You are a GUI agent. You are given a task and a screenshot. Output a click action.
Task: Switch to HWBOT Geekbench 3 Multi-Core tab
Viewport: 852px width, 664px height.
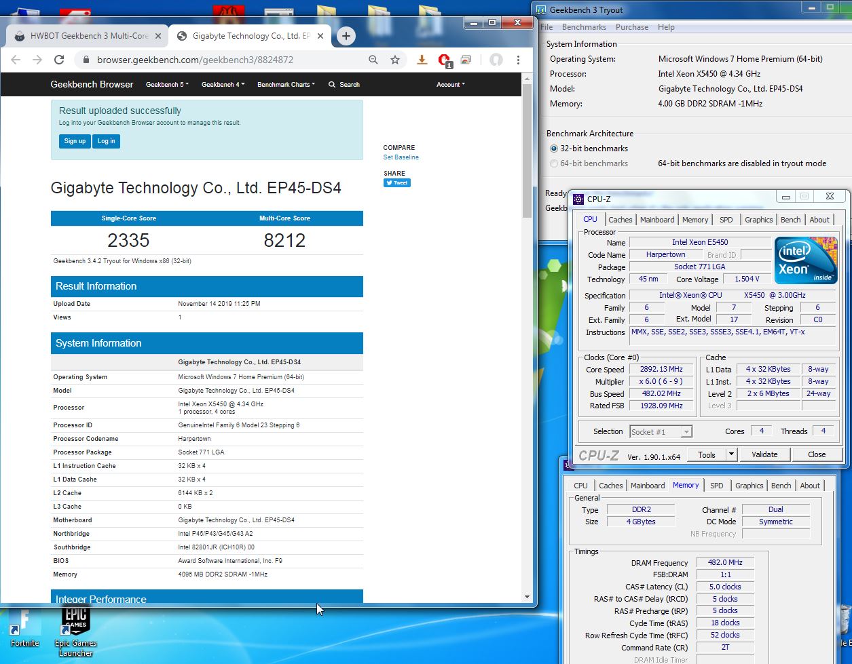pyautogui.click(x=88, y=36)
